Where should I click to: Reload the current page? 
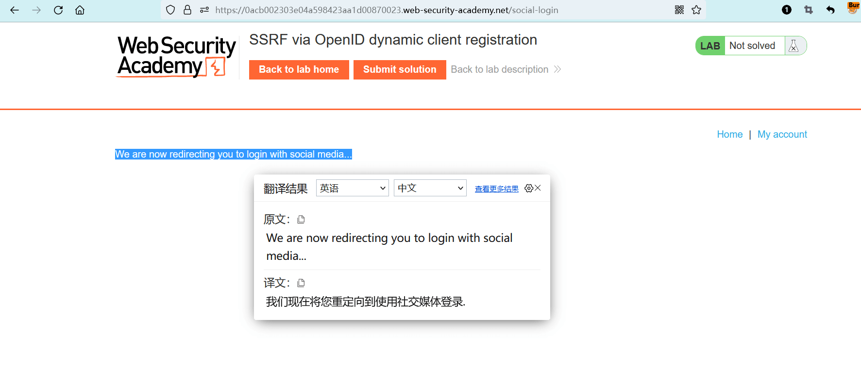[58, 10]
